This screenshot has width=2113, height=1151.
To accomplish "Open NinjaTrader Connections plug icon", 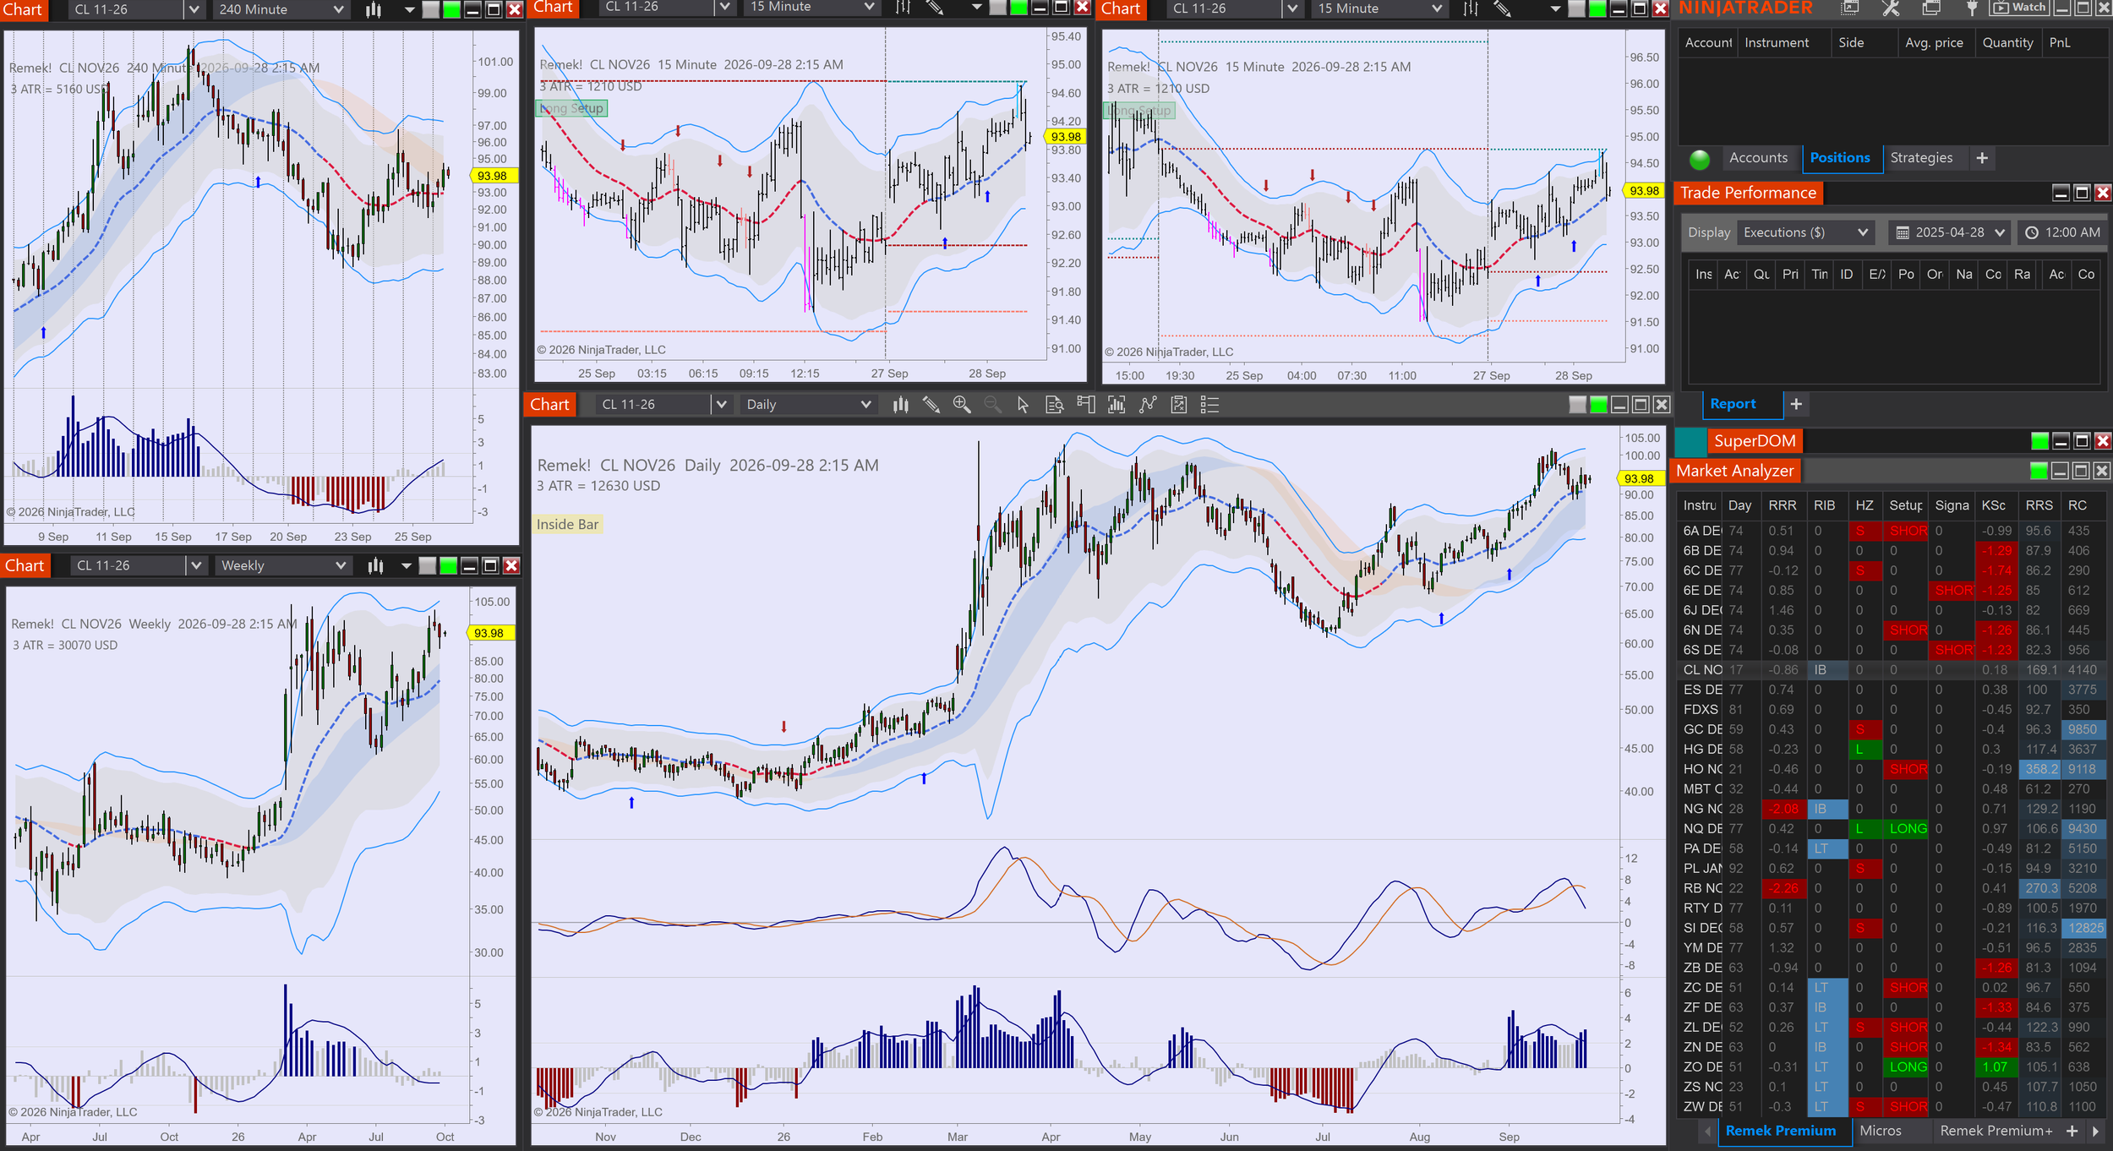I will 1971,8.
